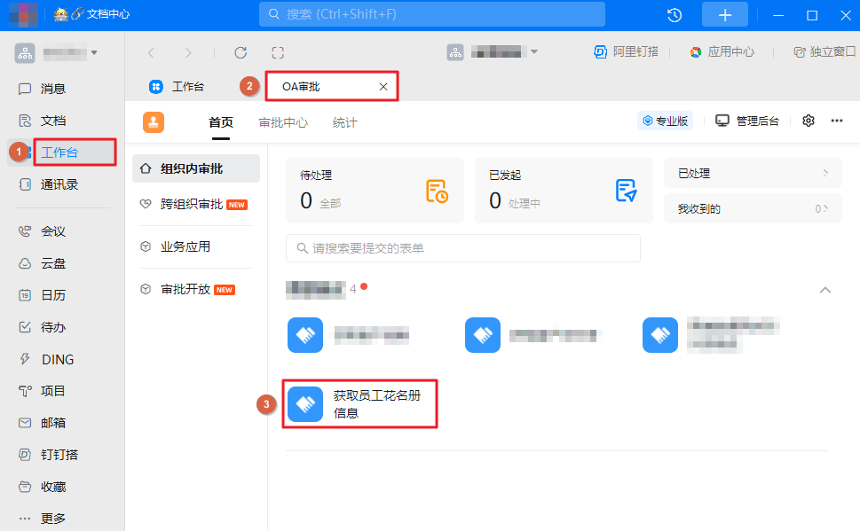Click the 专业版 badge
This screenshot has height=531, width=860.
(x=665, y=121)
